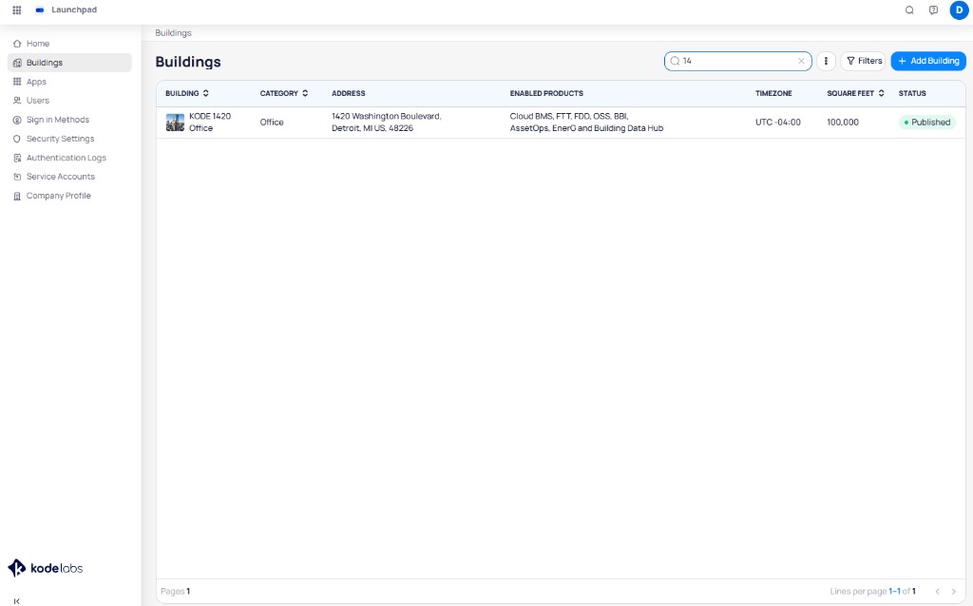Click the 100,000 square feet value
The width and height of the screenshot is (973, 606).
click(843, 123)
